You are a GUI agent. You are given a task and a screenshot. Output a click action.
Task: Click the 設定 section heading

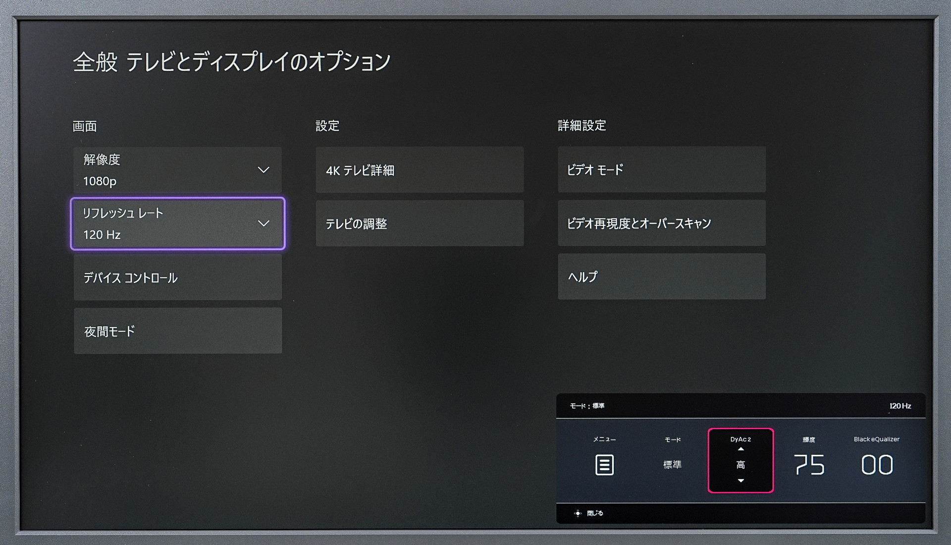(x=327, y=126)
